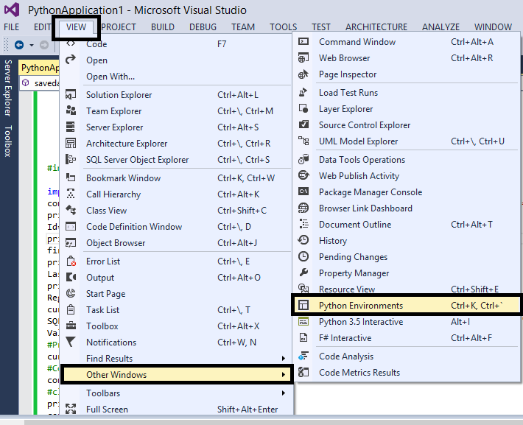Open the PROJECT menu
This screenshot has height=425, width=523.
(x=119, y=27)
